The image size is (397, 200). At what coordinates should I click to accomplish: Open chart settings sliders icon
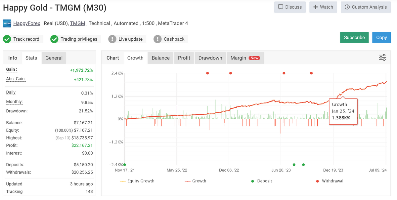pyautogui.click(x=382, y=58)
